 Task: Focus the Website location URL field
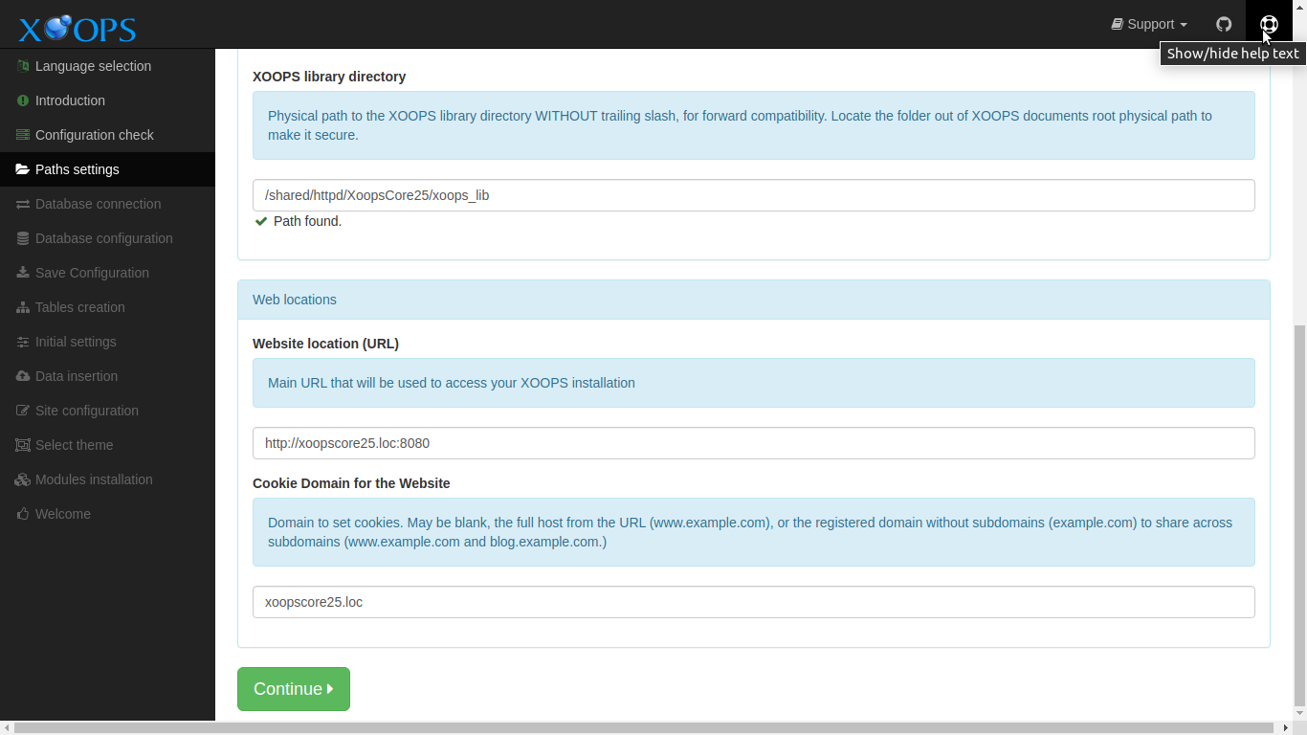tap(753, 443)
